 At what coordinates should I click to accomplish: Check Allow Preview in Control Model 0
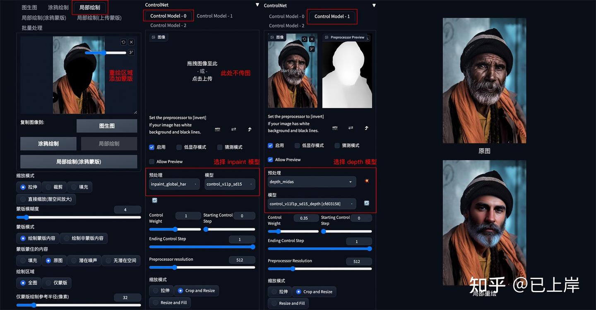click(x=152, y=161)
